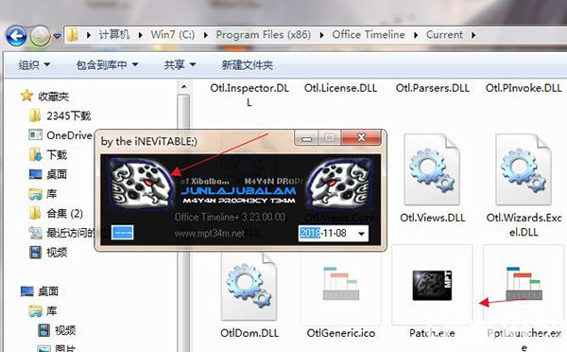Viewport: 567px width, 352px height.
Task: Open the 包含到库中 menu
Action: click(107, 65)
